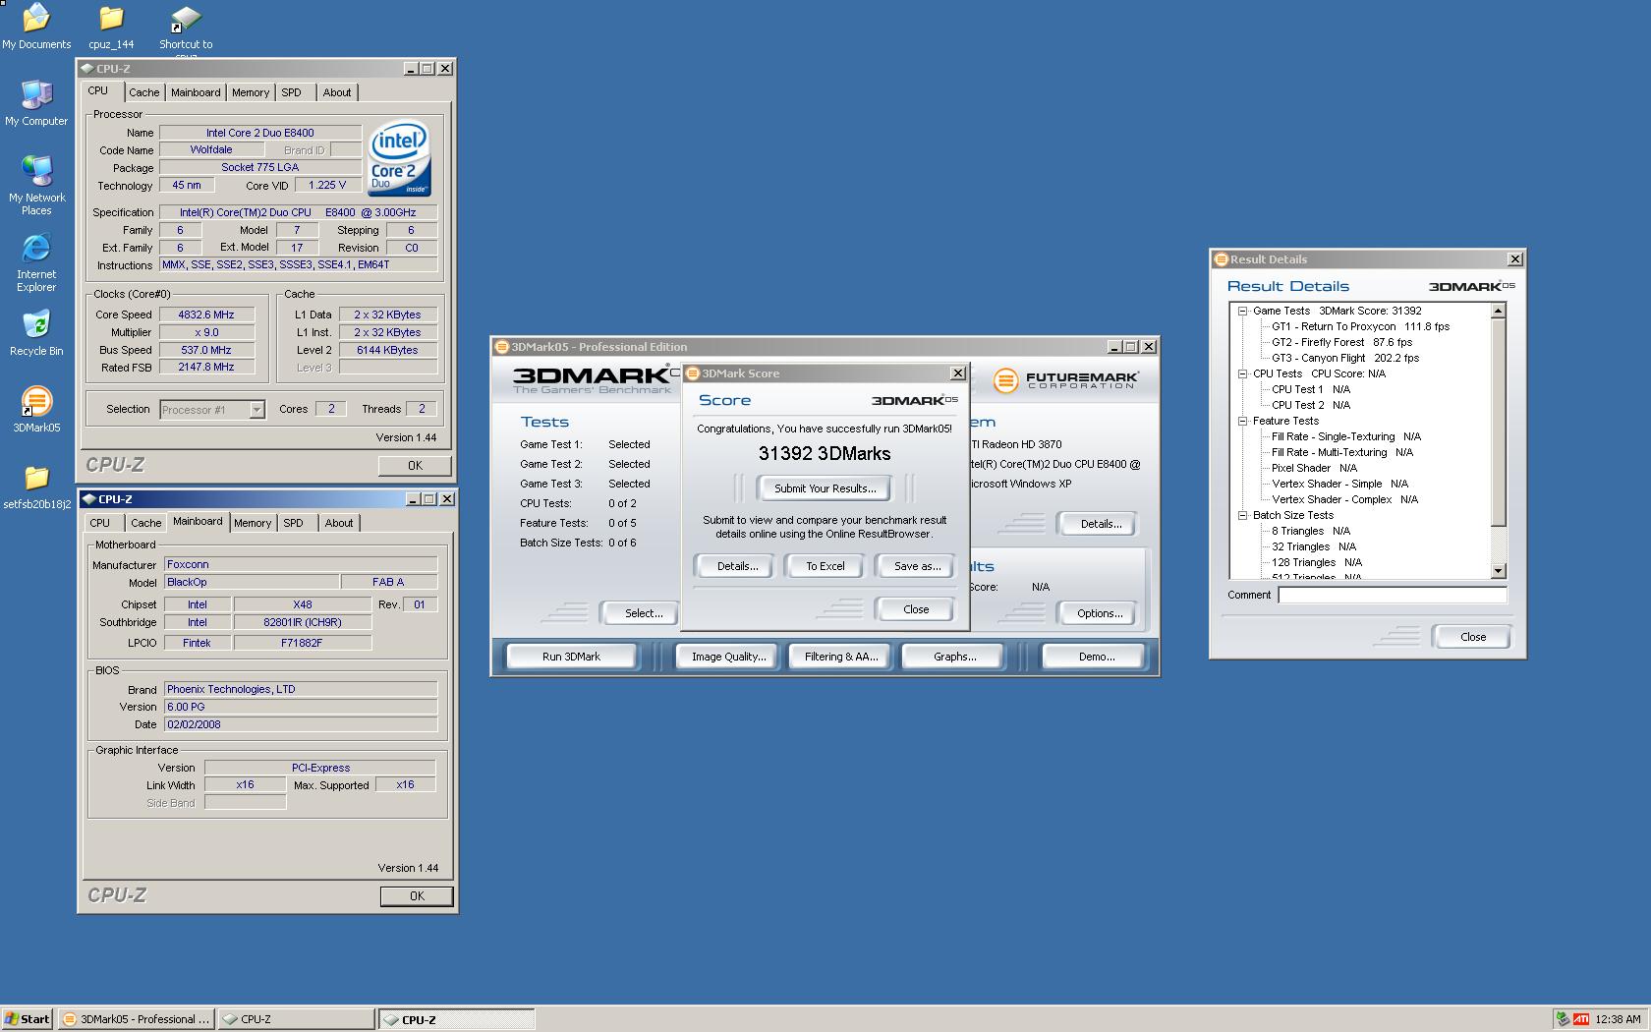Select the 128 Triangles result row
1651x1032 pixels.
[x=1316, y=562]
